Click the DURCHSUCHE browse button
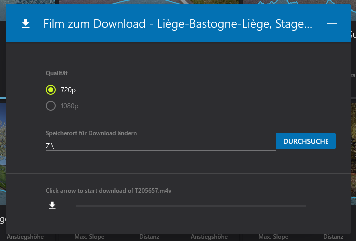The image size is (356, 241). pyautogui.click(x=306, y=141)
